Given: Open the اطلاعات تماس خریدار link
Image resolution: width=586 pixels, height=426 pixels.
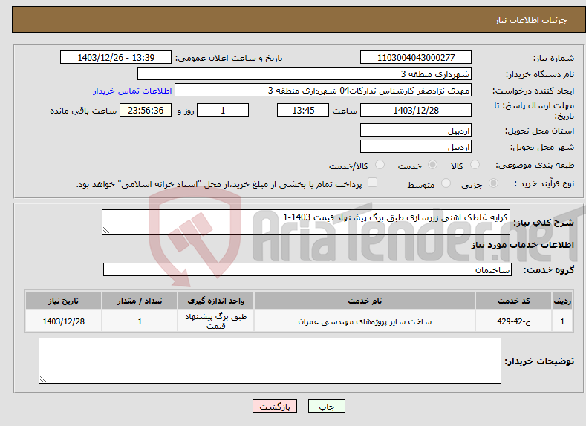Looking at the screenshot, I should [x=132, y=91].
